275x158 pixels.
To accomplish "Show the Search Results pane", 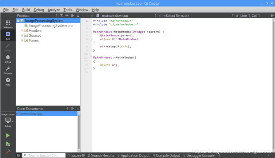I will click(x=101, y=155).
